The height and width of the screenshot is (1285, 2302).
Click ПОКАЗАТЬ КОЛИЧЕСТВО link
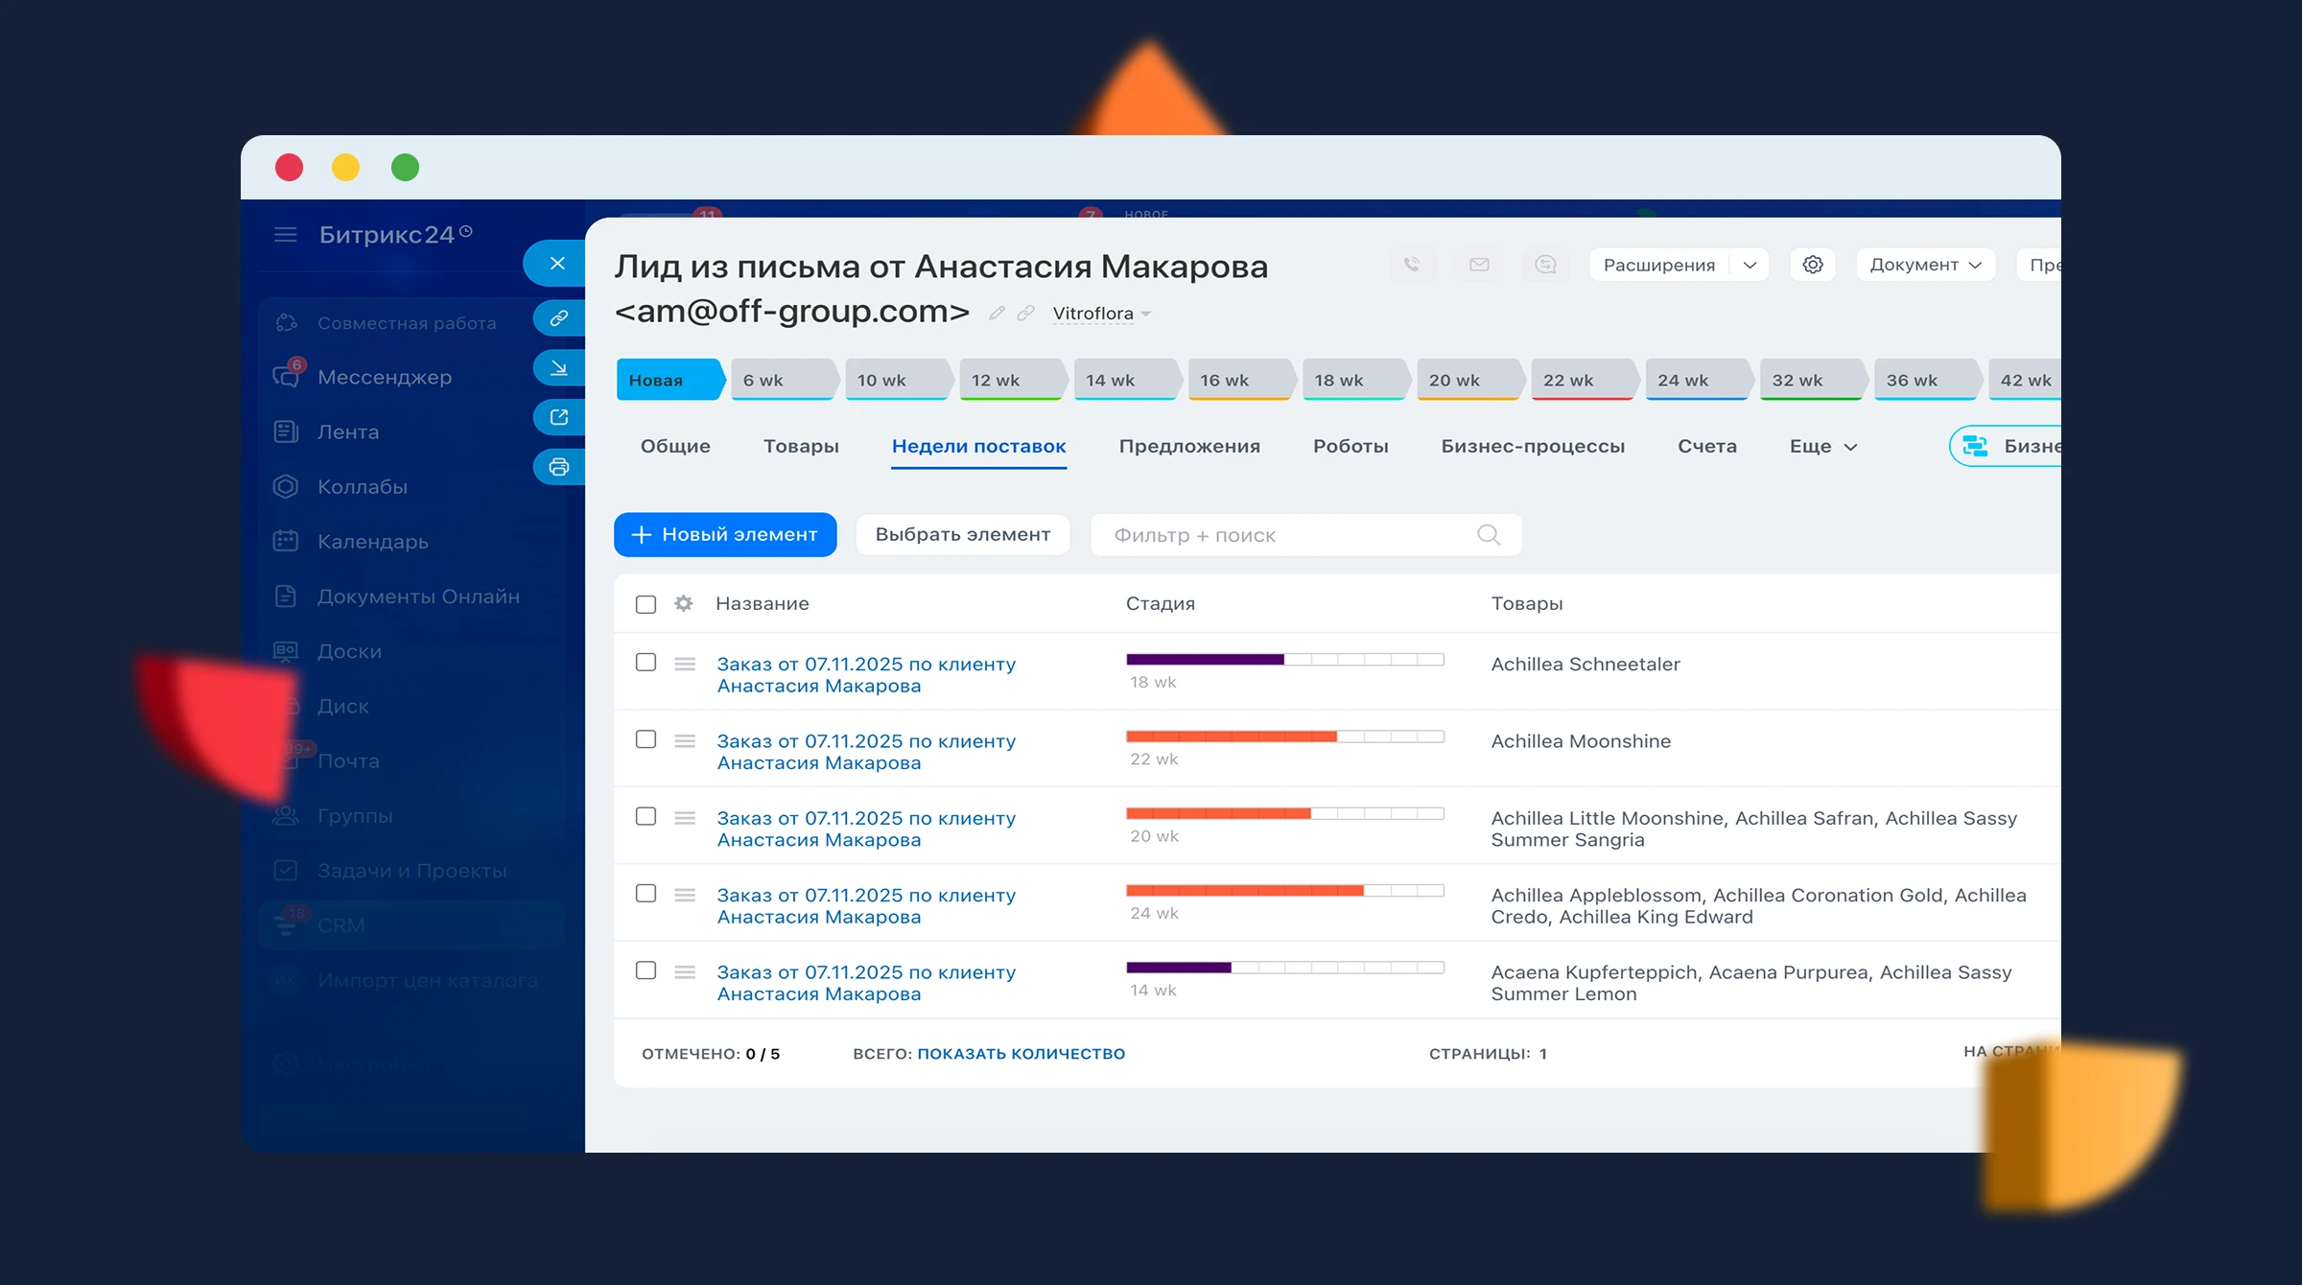[1021, 1053]
